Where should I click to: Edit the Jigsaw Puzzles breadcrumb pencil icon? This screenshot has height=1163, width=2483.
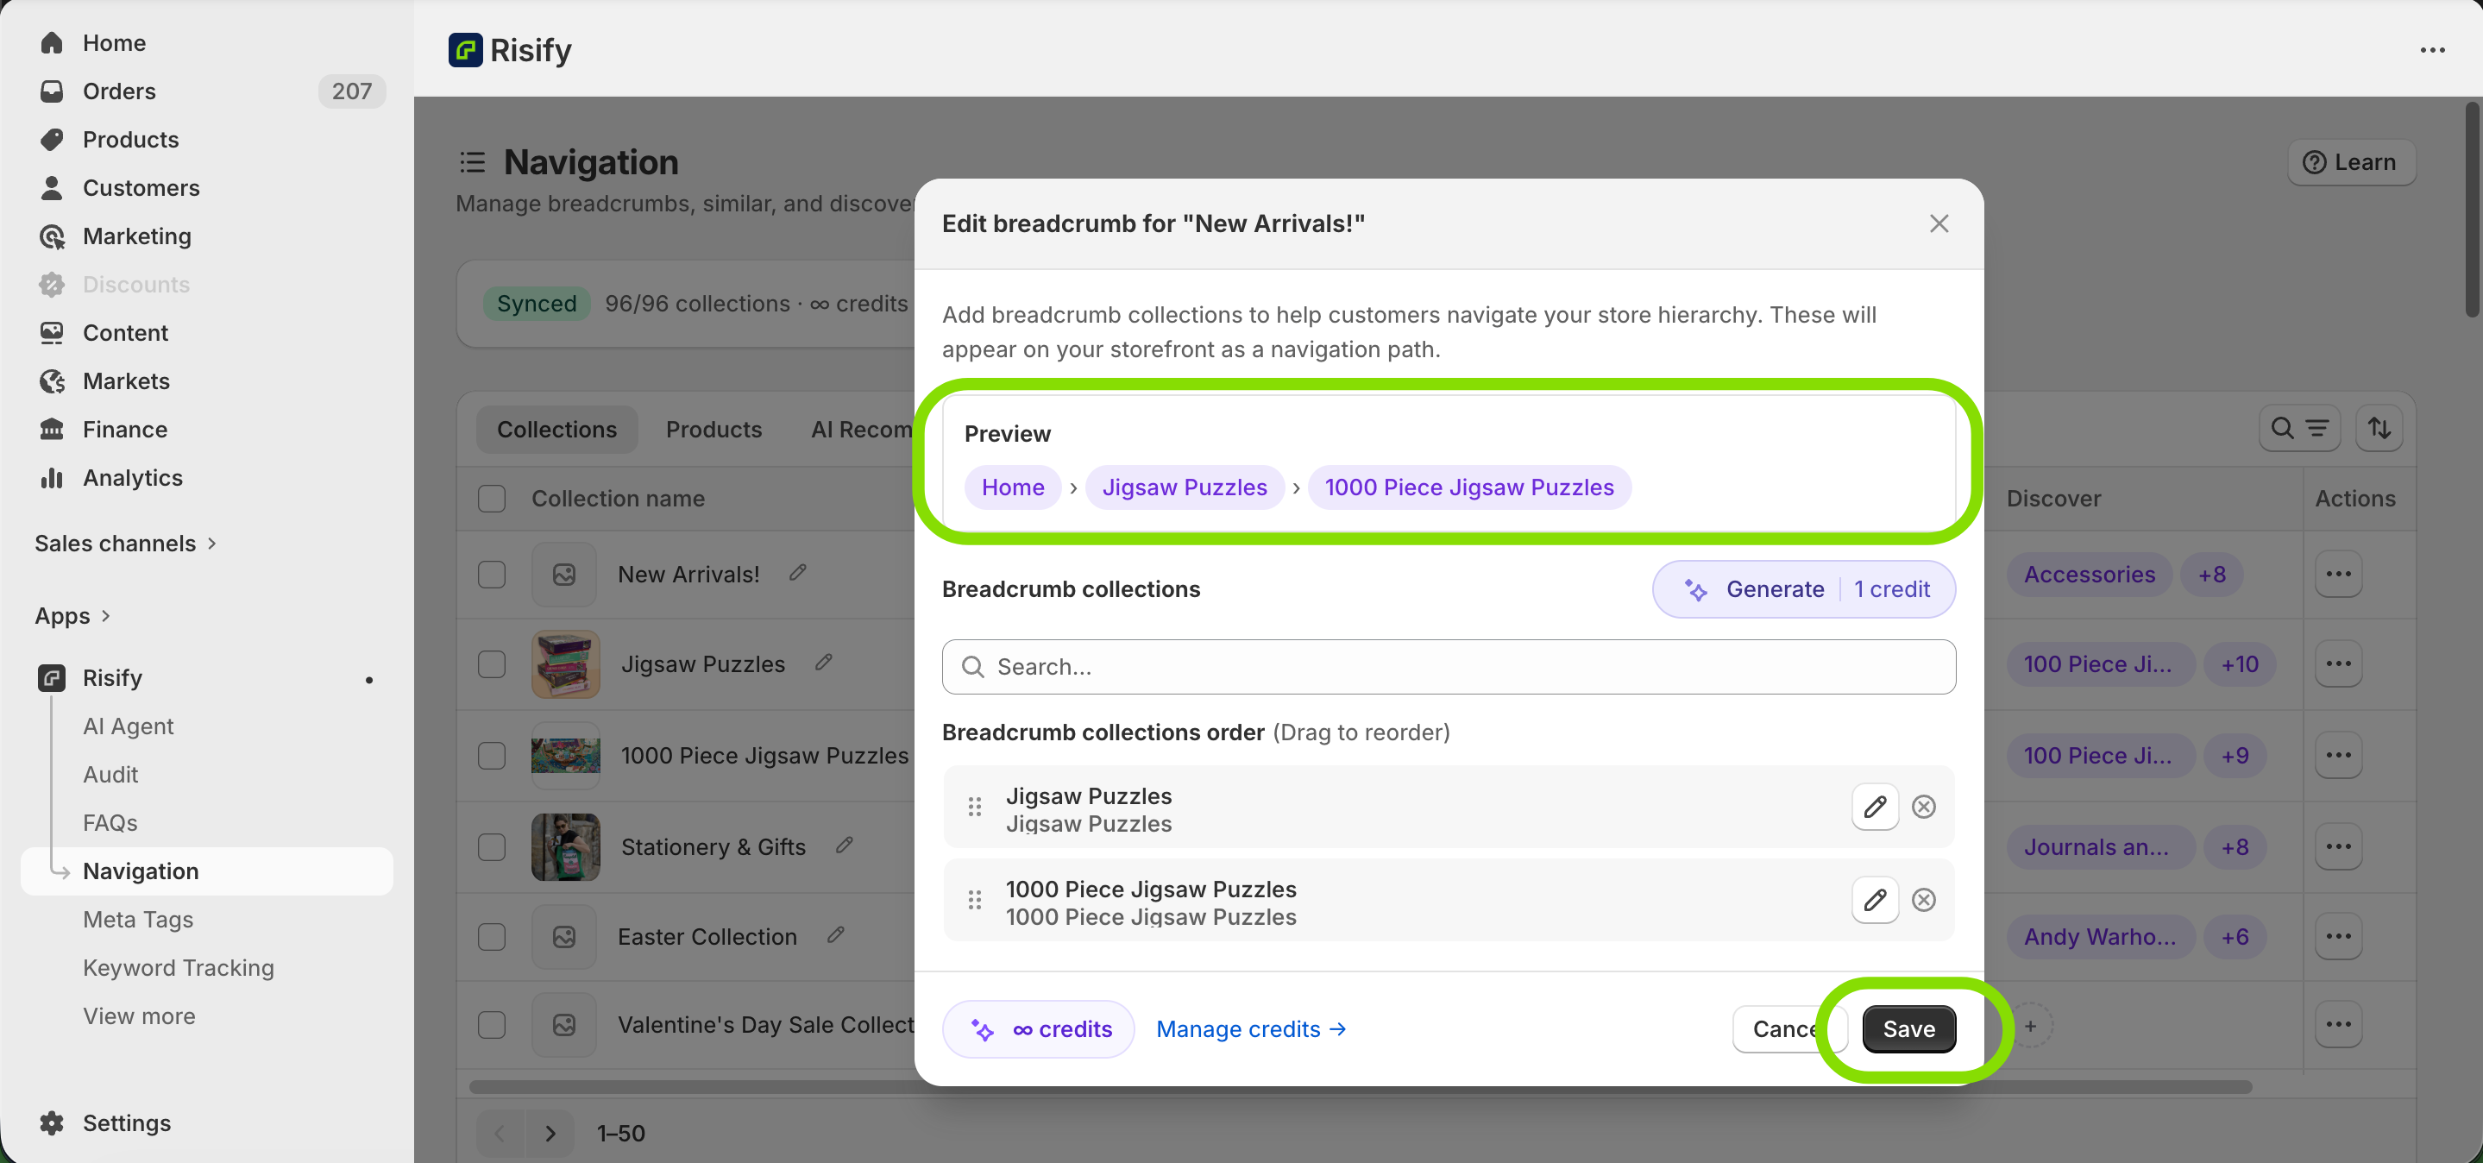coord(1874,807)
